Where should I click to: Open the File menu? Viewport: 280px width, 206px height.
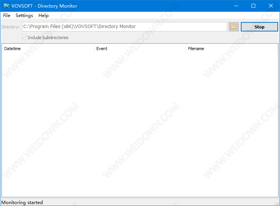(x=6, y=16)
